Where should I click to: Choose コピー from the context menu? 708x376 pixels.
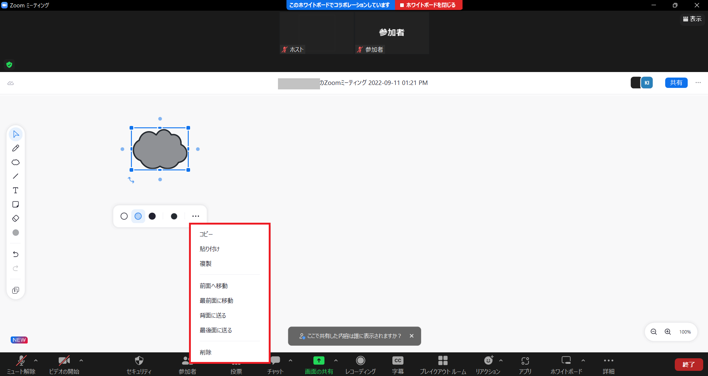coord(206,234)
